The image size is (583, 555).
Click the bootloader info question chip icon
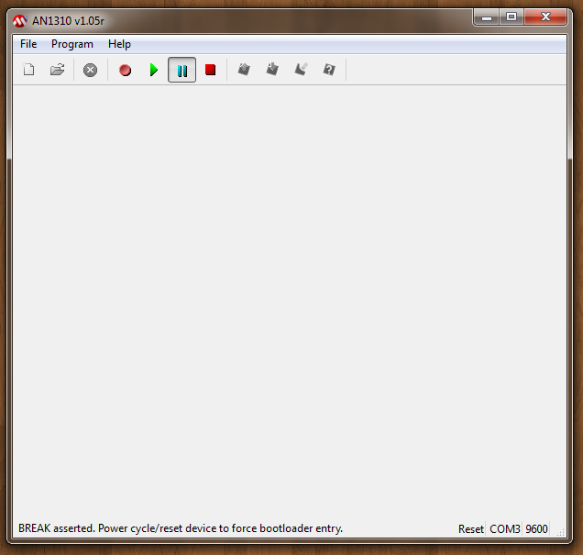[x=329, y=70]
